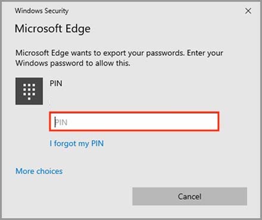
Task: Place the cursor after the PIN placeholder text
Action: [68, 122]
